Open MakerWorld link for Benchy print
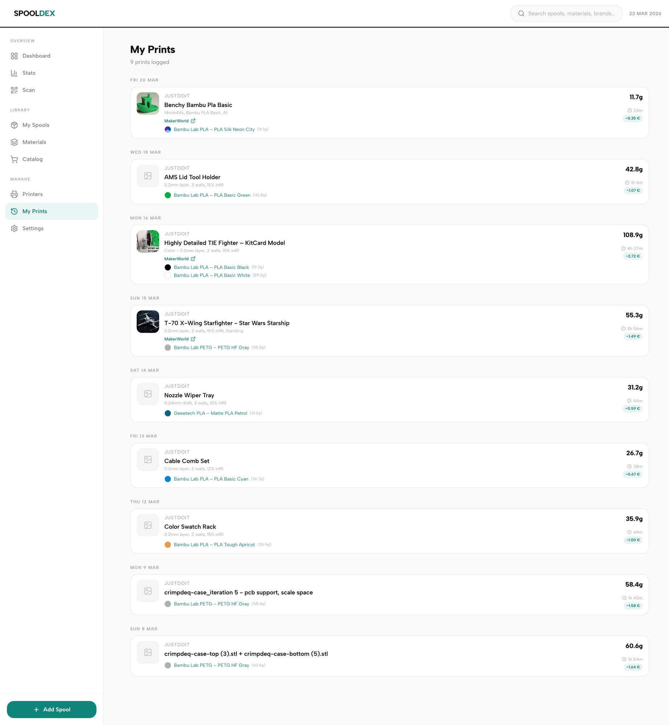This screenshot has width=669, height=725. (x=177, y=121)
